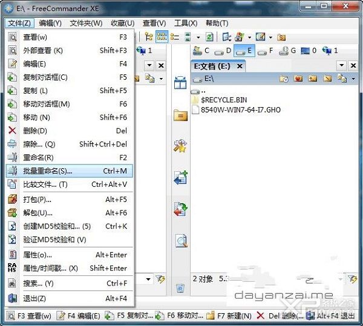
Task: Select 批量重命名(S)... menu entry
Action: click(70, 171)
